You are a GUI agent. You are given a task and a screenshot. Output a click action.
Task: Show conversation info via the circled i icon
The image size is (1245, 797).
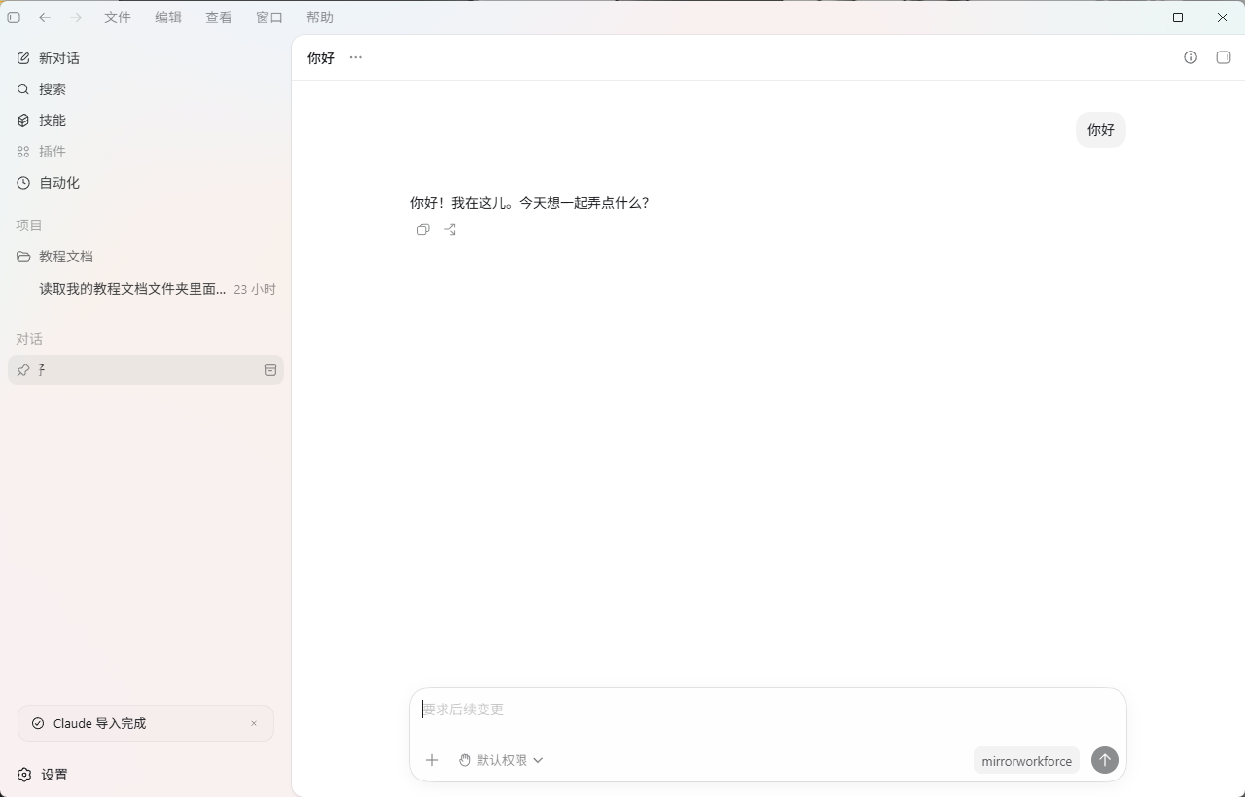pyautogui.click(x=1191, y=57)
